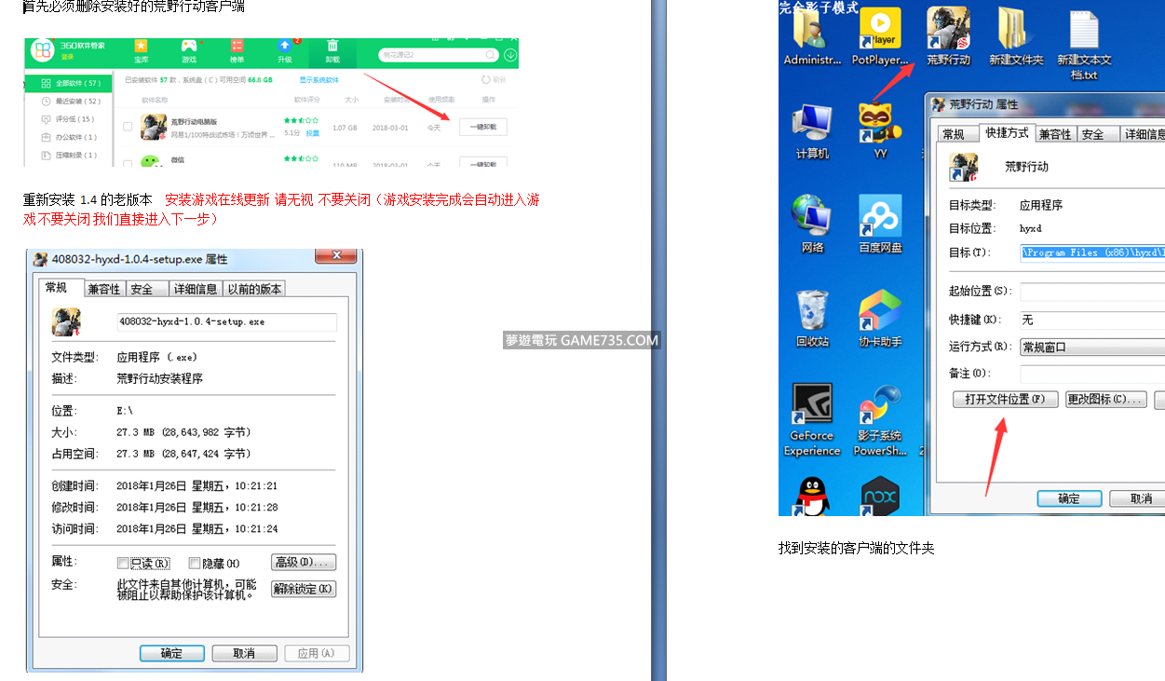
Task: Open the 榜单 icon in 360软件管家
Action: pyautogui.click(x=237, y=46)
